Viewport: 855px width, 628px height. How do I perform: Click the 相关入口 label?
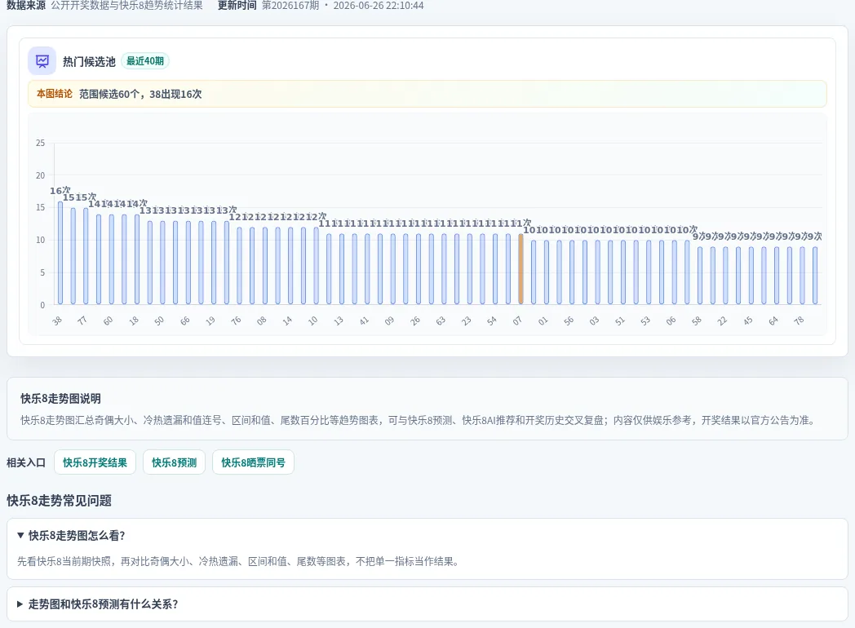(x=26, y=462)
